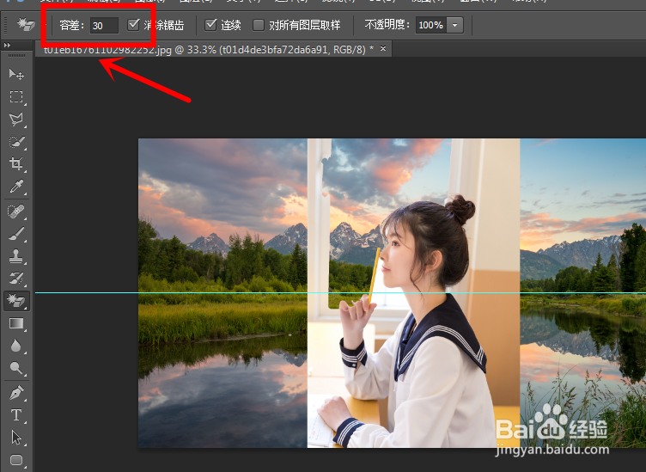Viewport: 646px width, 472px height.
Task: Select the Horizontal Type tool
Action: point(16,415)
